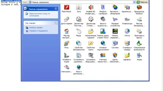Open Телефон и модем icon

tap(66, 55)
